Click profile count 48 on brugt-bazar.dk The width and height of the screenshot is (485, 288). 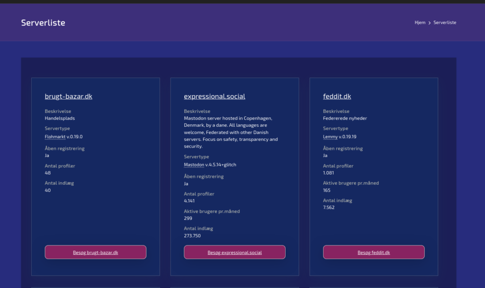pyautogui.click(x=48, y=173)
